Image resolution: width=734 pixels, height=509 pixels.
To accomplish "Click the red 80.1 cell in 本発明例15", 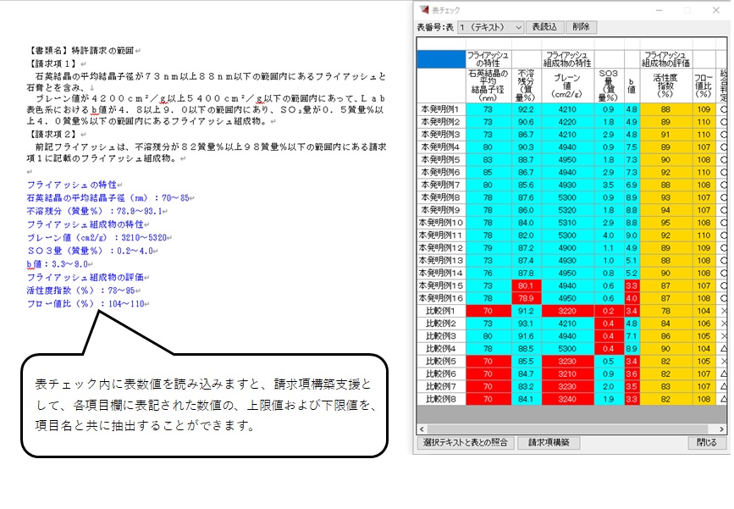I will 525,285.
